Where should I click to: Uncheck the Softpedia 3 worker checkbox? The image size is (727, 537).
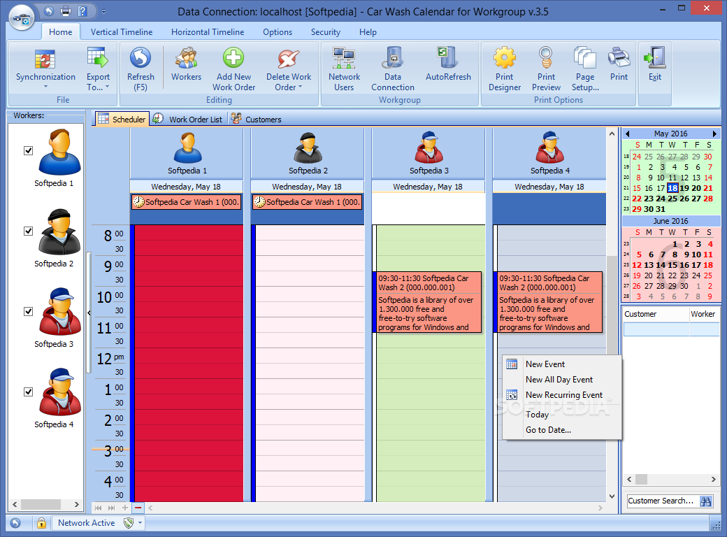pos(28,312)
